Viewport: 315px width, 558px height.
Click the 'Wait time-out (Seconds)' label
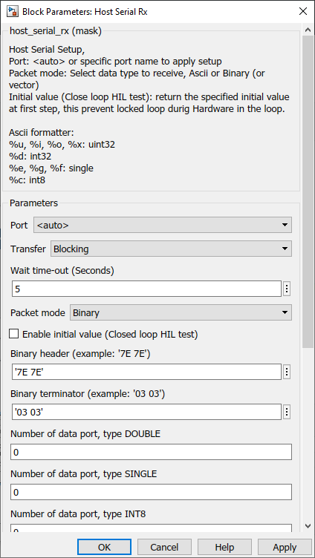[x=62, y=271]
